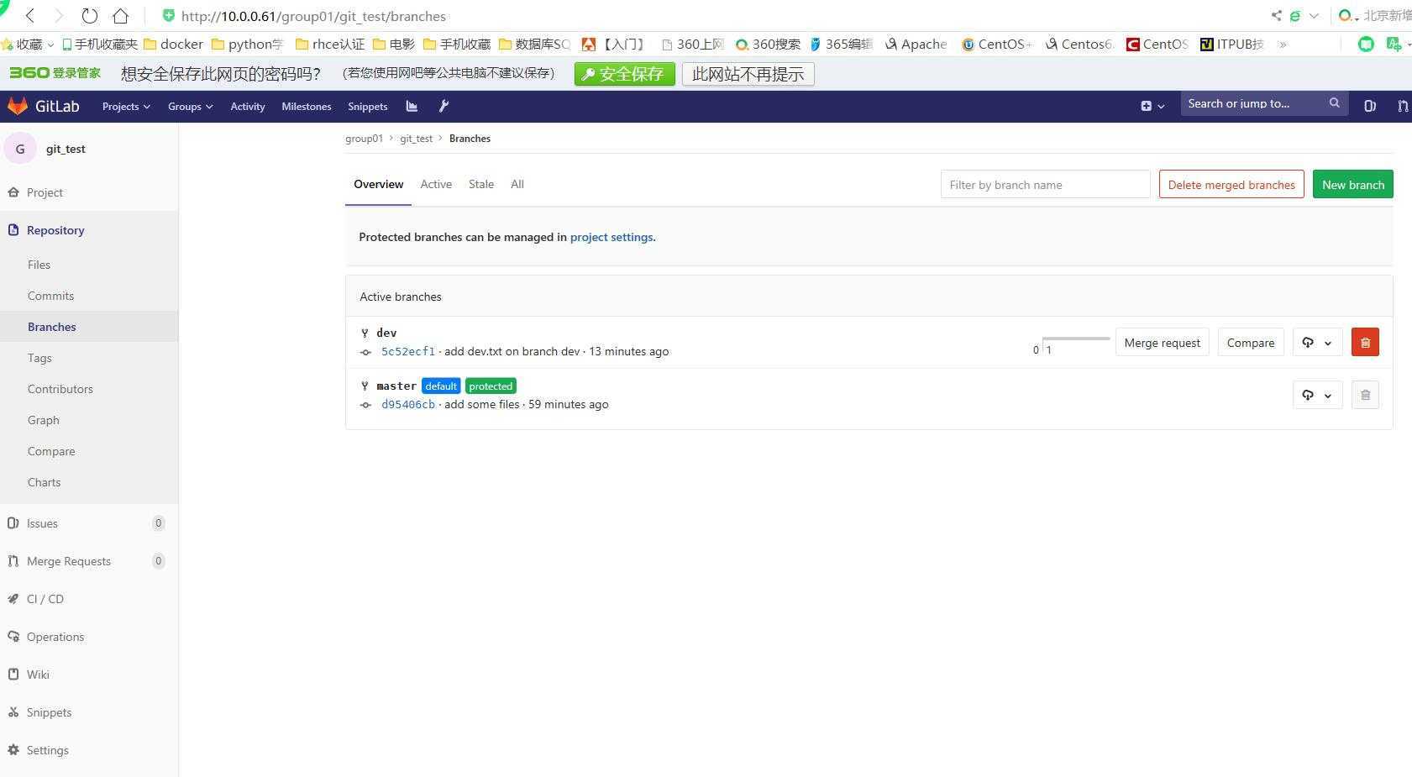Open Activity in the top navbar
The image size is (1412, 777).
pos(248,107)
